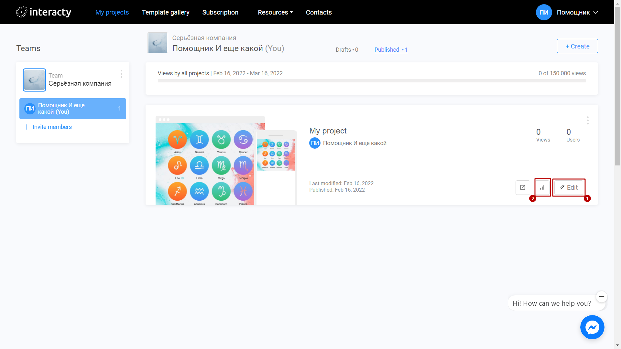The height and width of the screenshot is (349, 621).
Task: Click the user avatar icon ПИ in navbar
Action: click(x=543, y=12)
